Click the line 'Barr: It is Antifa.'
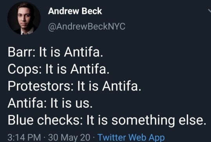This screenshot has height=142, width=211. coord(55,52)
